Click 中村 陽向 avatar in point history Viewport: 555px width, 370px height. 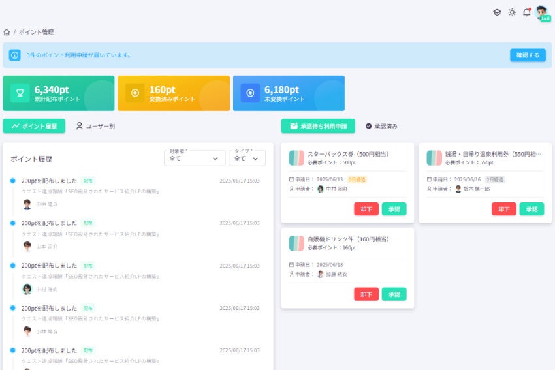[x=27, y=289]
